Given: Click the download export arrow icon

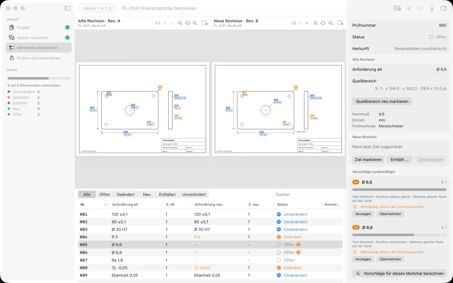Looking at the screenshot, I should pyautogui.click(x=432, y=8).
